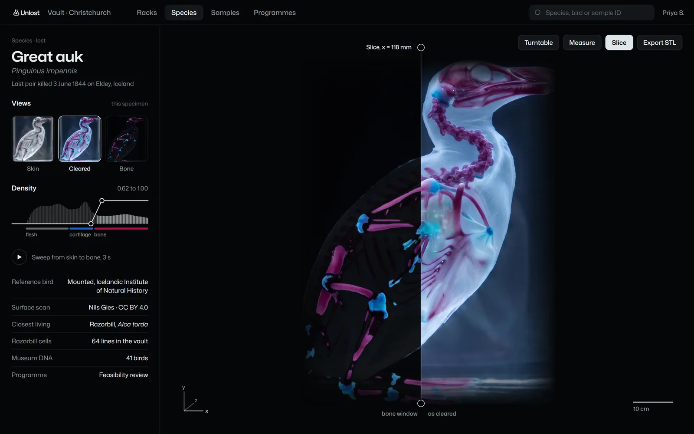The image size is (694, 434).
Task: Open the Racks tab
Action: tap(147, 13)
